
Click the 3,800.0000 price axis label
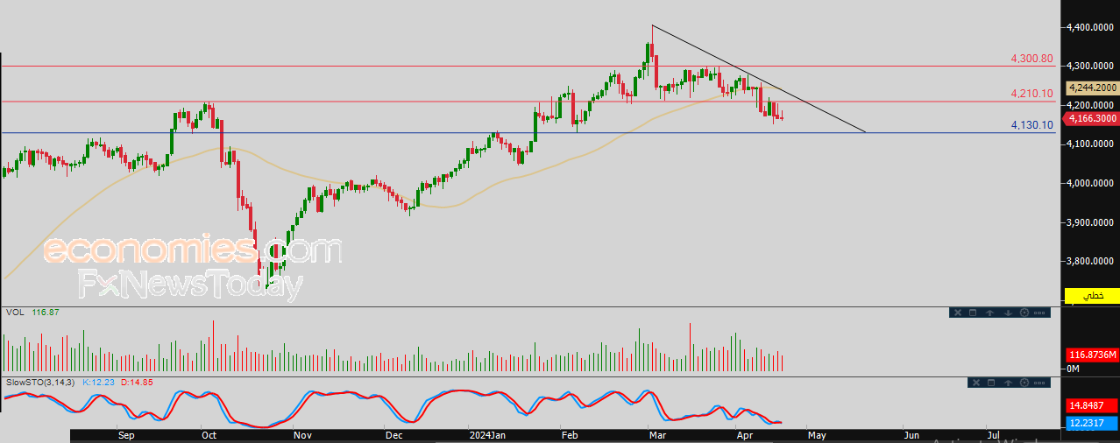[x=1090, y=261]
